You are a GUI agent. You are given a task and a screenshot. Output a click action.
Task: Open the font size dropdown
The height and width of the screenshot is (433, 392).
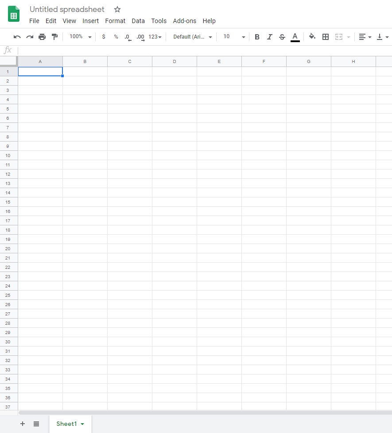pos(233,37)
